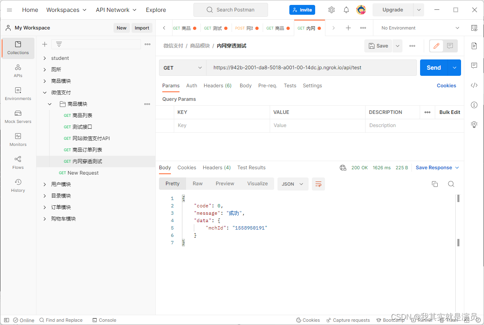Open the request Body tab
The height and width of the screenshot is (325, 484).
pos(245,86)
